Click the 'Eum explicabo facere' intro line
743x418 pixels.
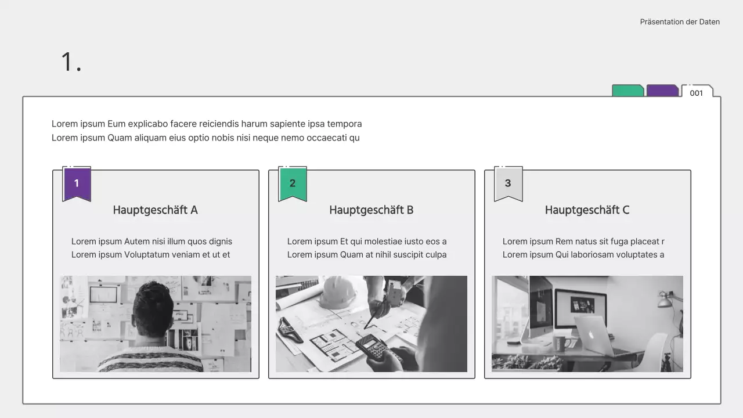(x=207, y=124)
